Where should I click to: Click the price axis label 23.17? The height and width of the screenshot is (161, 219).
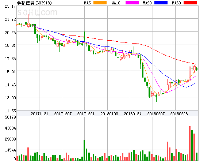[x=10, y=6]
